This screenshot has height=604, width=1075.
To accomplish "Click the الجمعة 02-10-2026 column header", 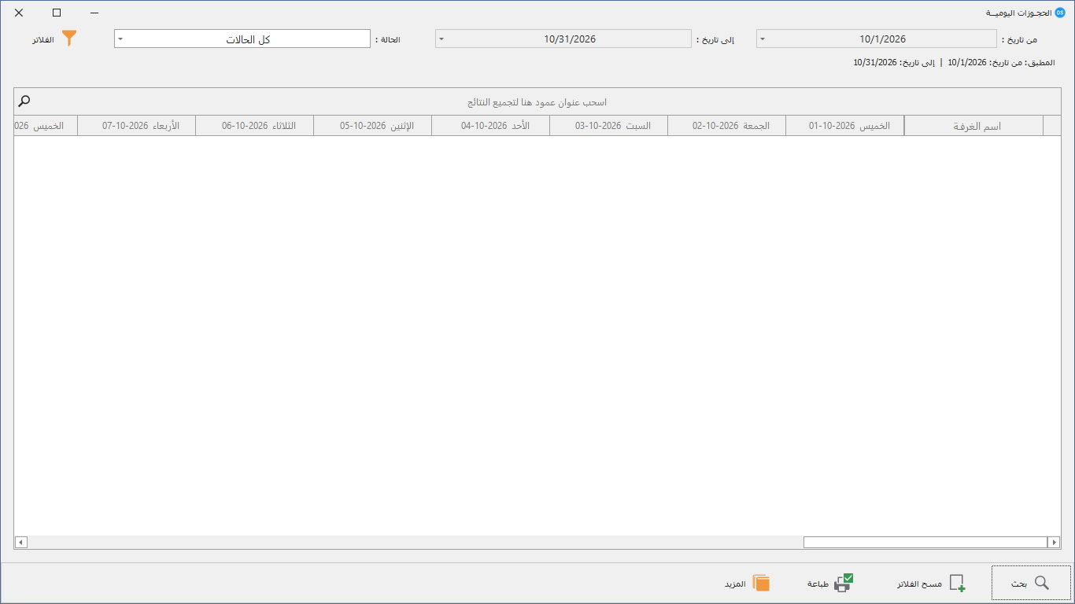I will point(727,126).
